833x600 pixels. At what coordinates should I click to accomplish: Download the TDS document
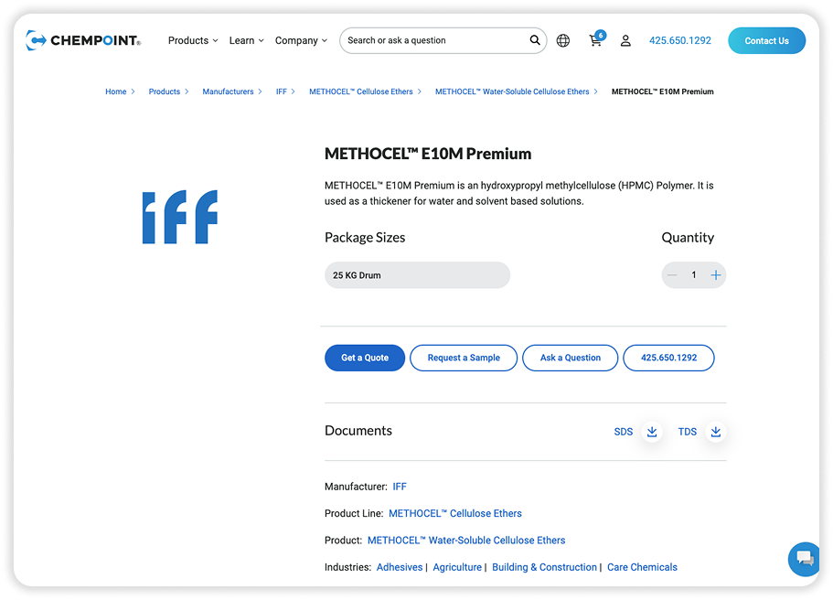[x=716, y=432]
